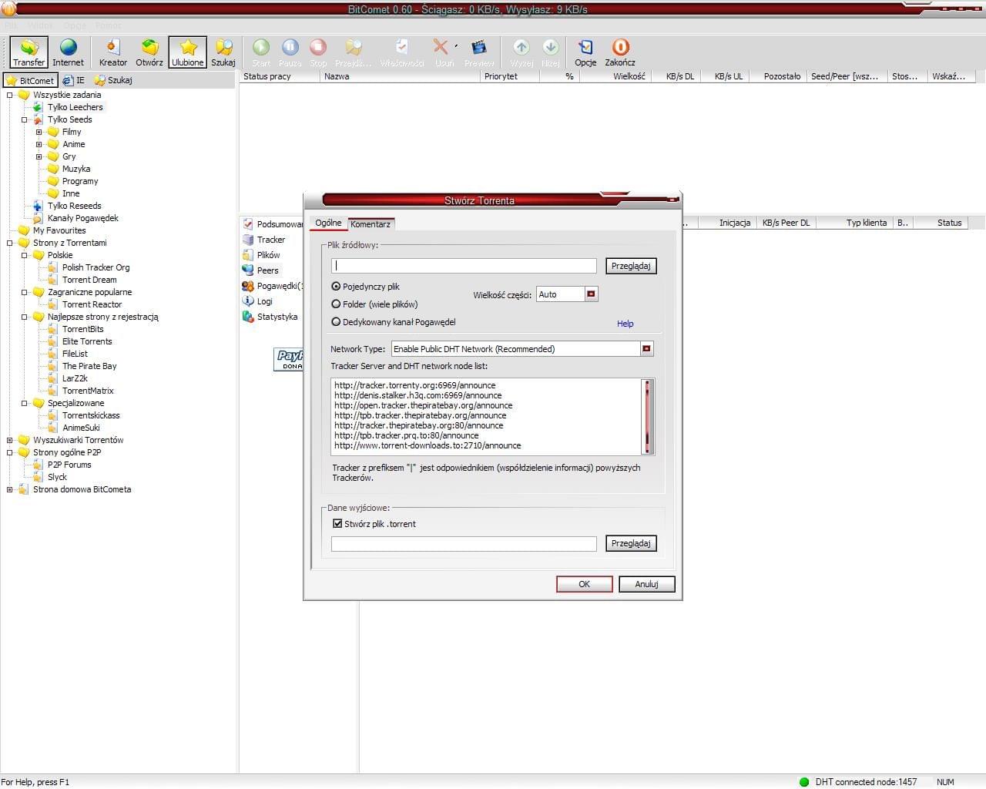Click the source file Przeglądaj button
The height and width of the screenshot is (789, 986).
631,266
